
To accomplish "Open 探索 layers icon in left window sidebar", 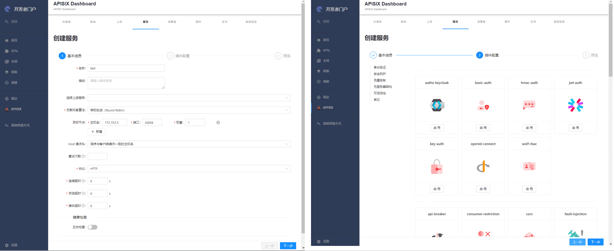I will pyautogui.click(x=7, y=72).
